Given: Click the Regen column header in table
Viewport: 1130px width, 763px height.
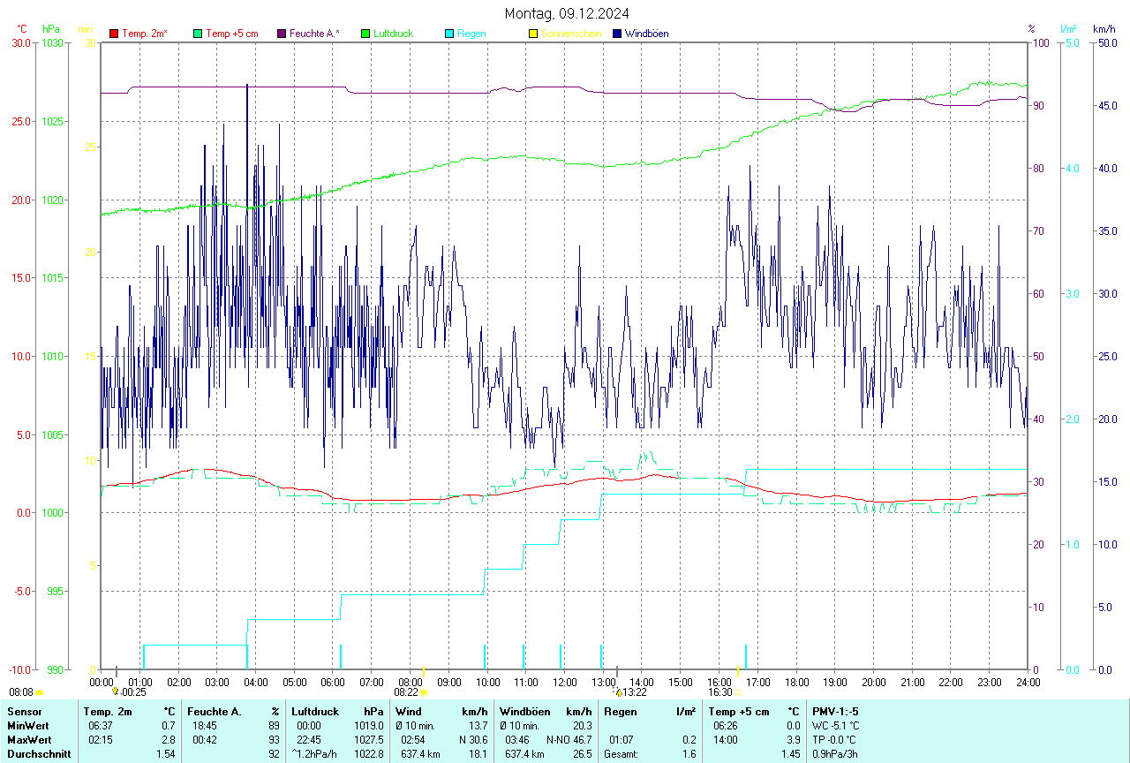Looking at the screenshot, I should tap(621, 711).
